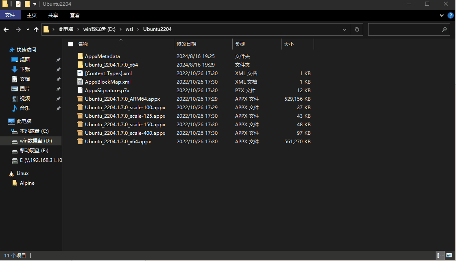This screenshot has height=261, width=456.
Task: Select the AppxSignature.p7x file icon
Action: click(80, 90)
